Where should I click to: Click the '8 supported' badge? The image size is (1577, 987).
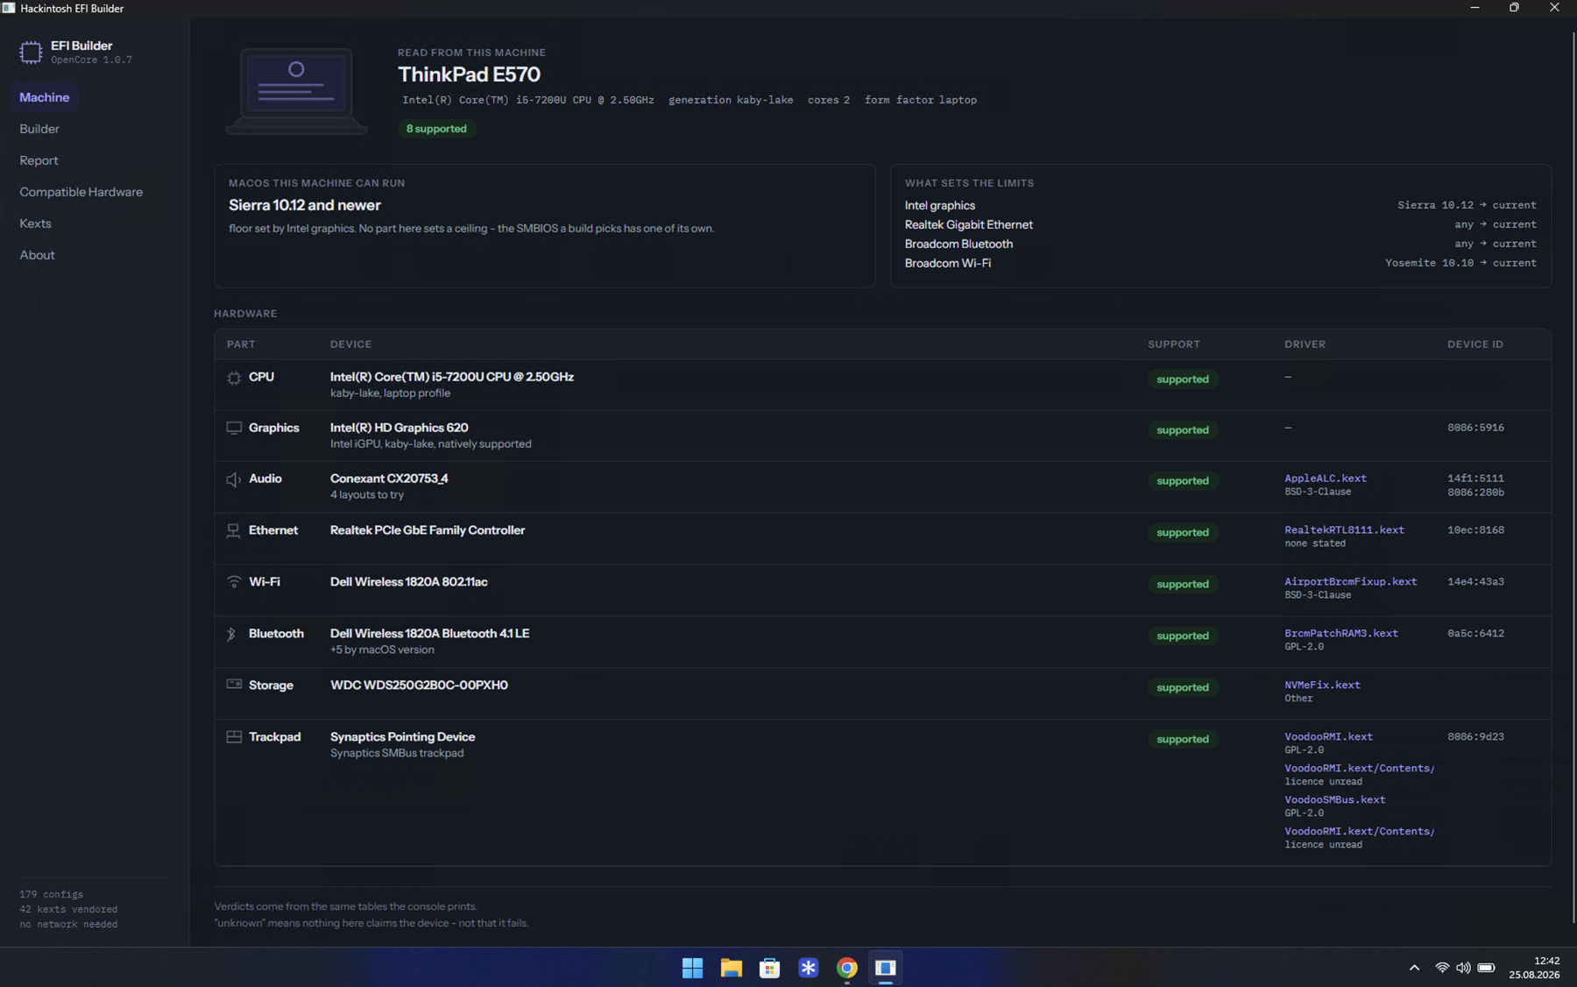click(x=436, y=129)
